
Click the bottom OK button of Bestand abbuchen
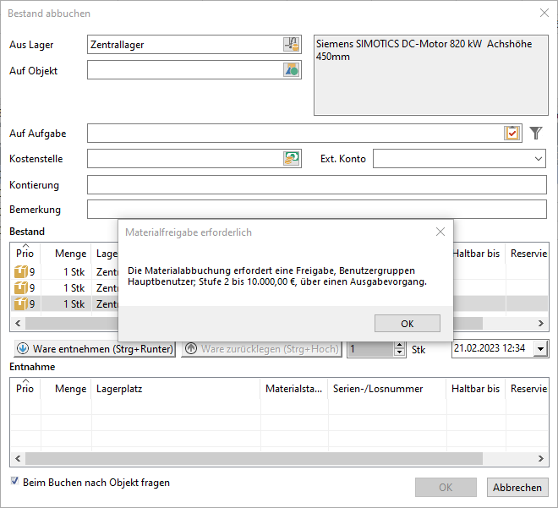446,488
